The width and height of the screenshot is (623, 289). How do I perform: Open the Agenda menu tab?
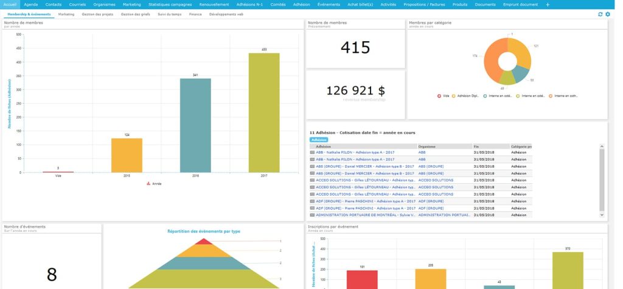(x=30, y=4)
